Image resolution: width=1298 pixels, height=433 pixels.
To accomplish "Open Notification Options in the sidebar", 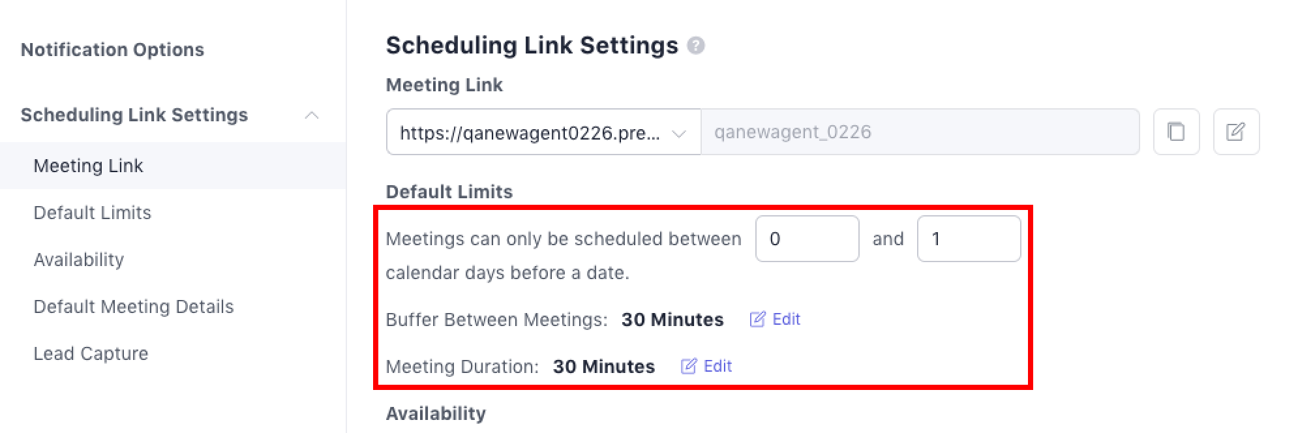I will [112, 50].
